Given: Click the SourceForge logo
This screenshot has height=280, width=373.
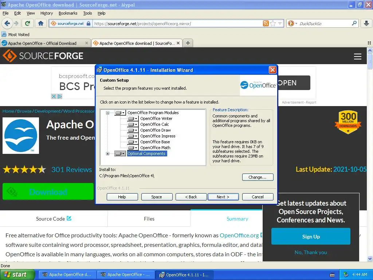Looking at the screenshot, I should [43, 56].
